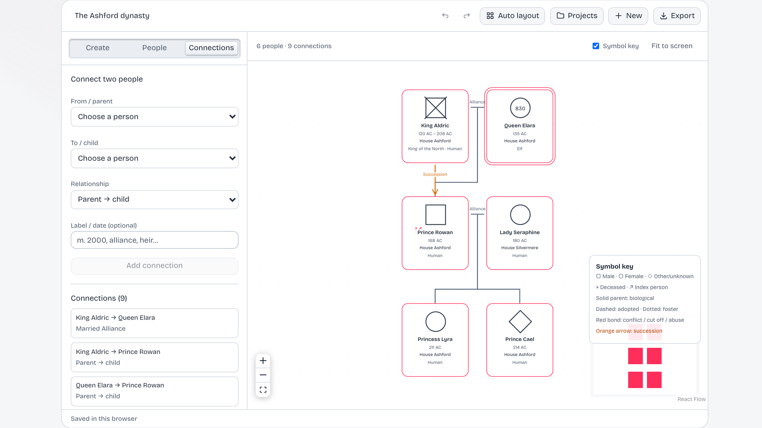Screen dimensions: 762x428
Task: Select the Connections tab
Action: 211,48
